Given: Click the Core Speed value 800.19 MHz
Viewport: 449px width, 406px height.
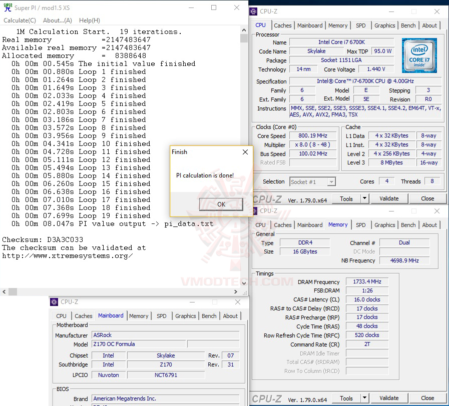Looking at the screenshot, I should click(x=313, y=135).
